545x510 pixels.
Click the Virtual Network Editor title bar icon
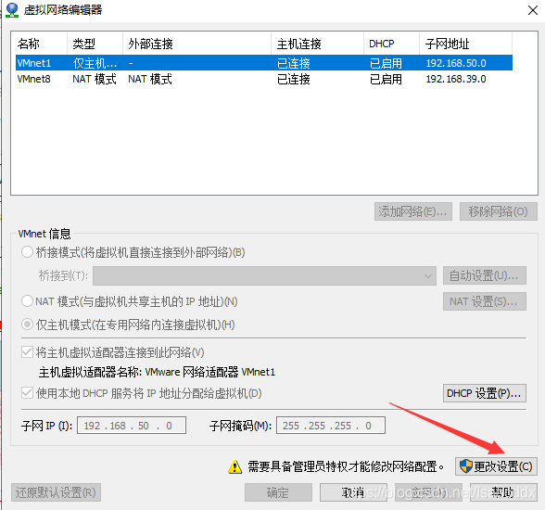coord(12,10)
